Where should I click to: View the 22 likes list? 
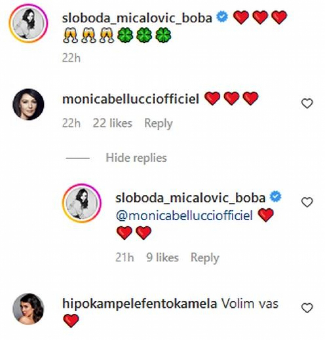point(112,123)
